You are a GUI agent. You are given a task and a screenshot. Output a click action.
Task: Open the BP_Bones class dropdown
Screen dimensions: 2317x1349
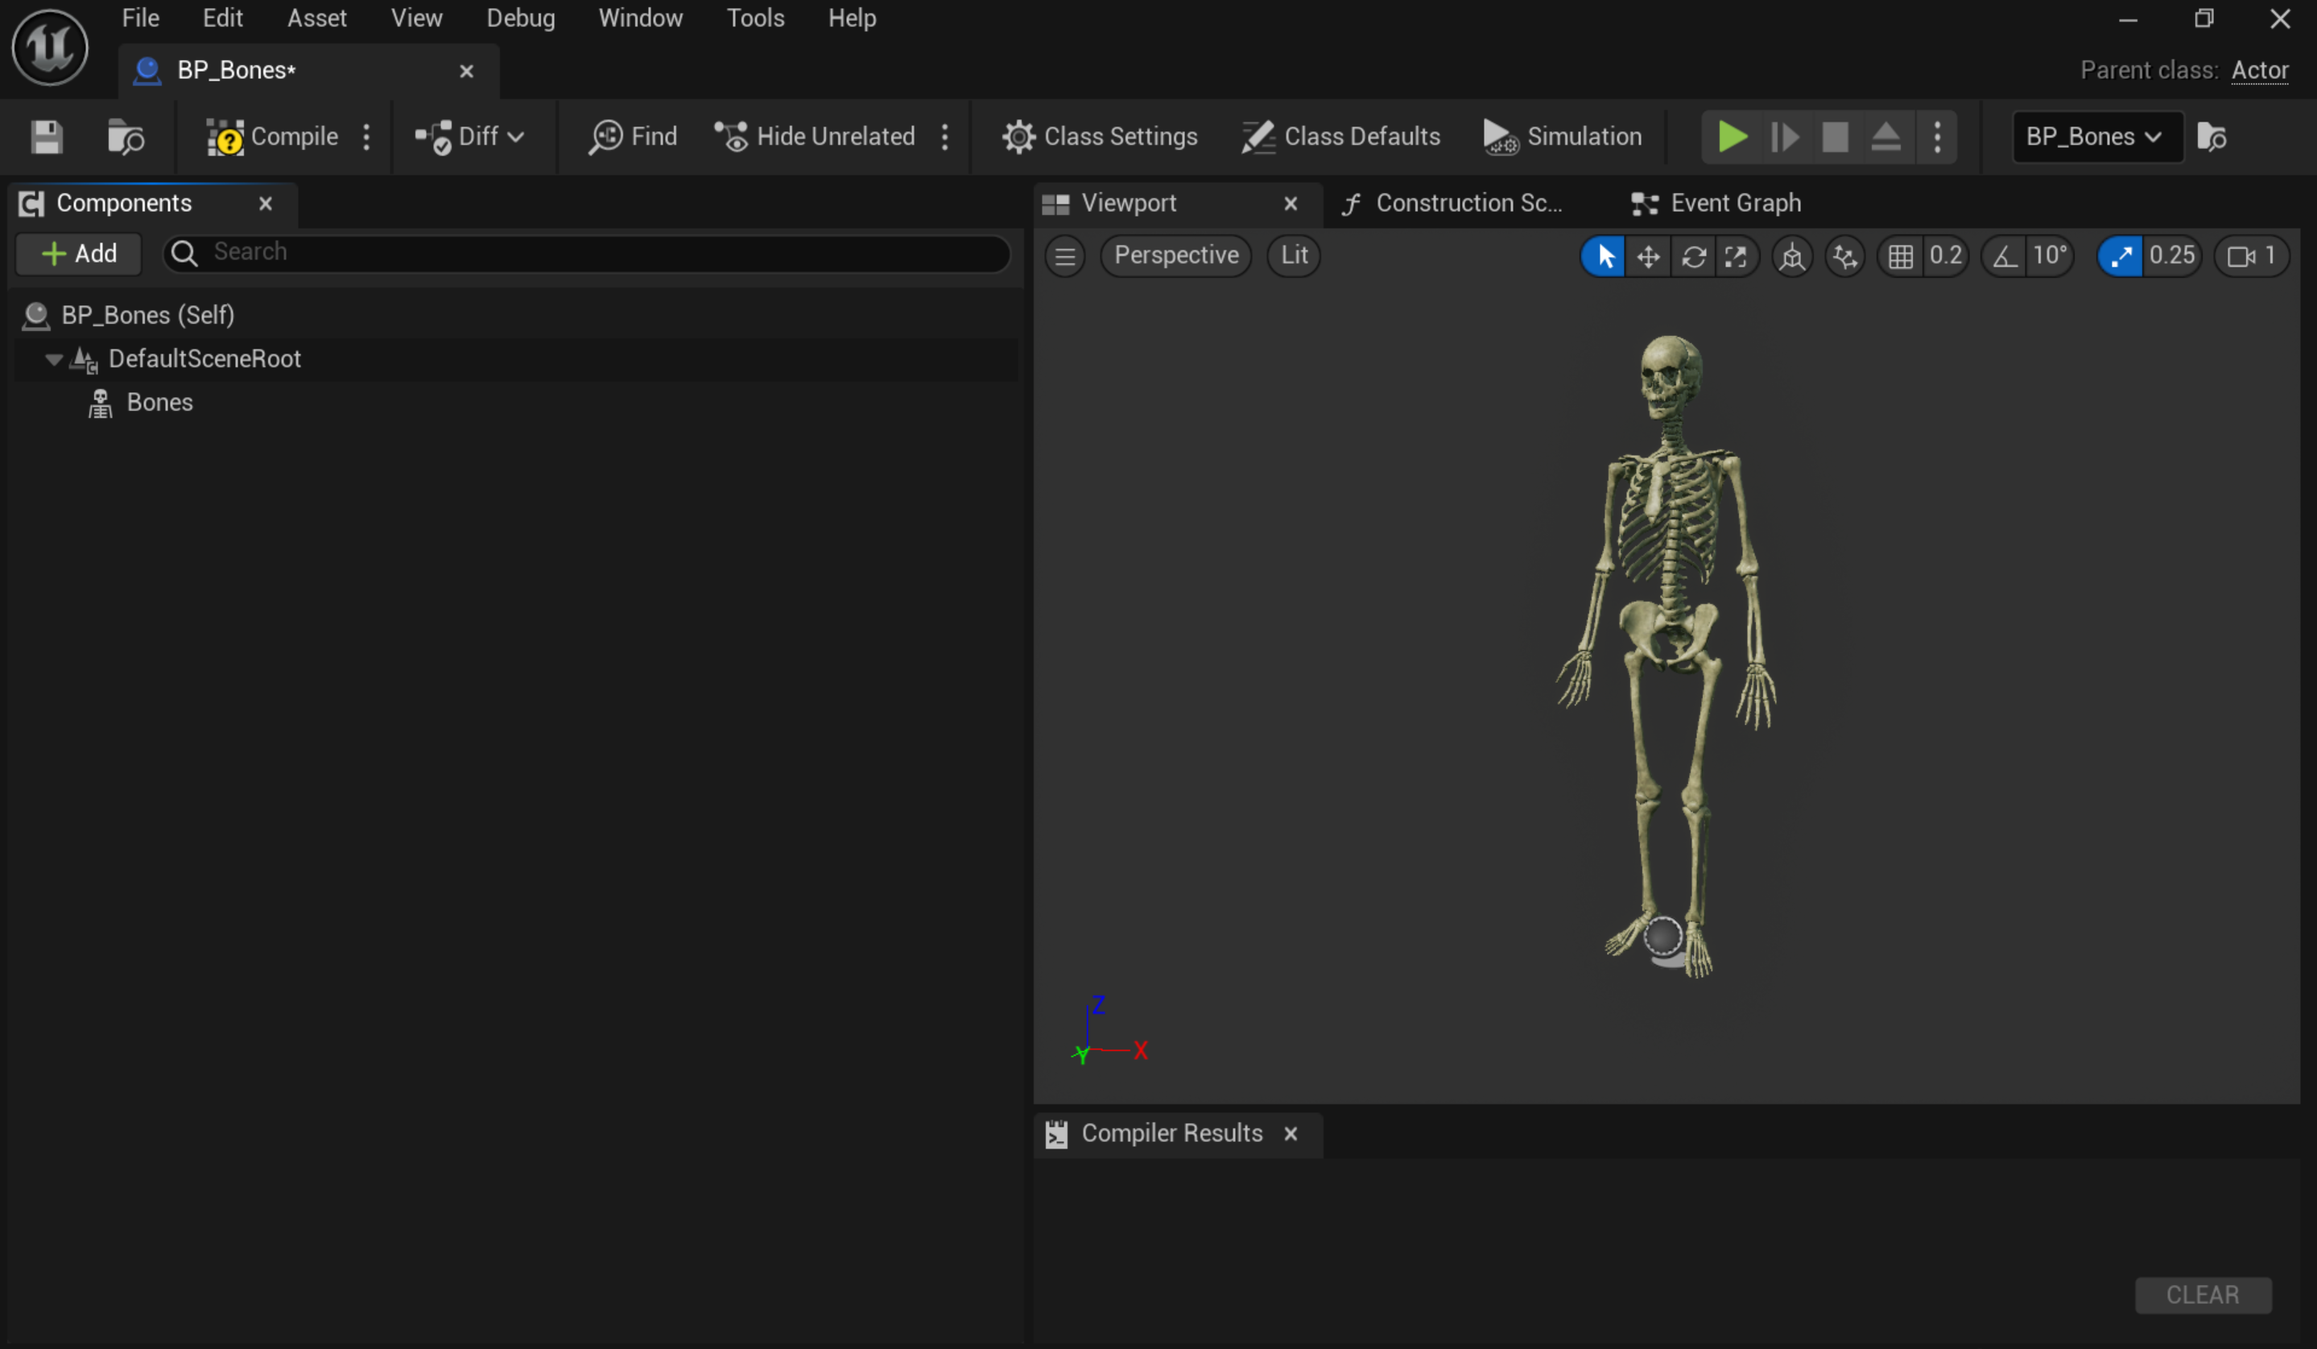[2094, 136]
